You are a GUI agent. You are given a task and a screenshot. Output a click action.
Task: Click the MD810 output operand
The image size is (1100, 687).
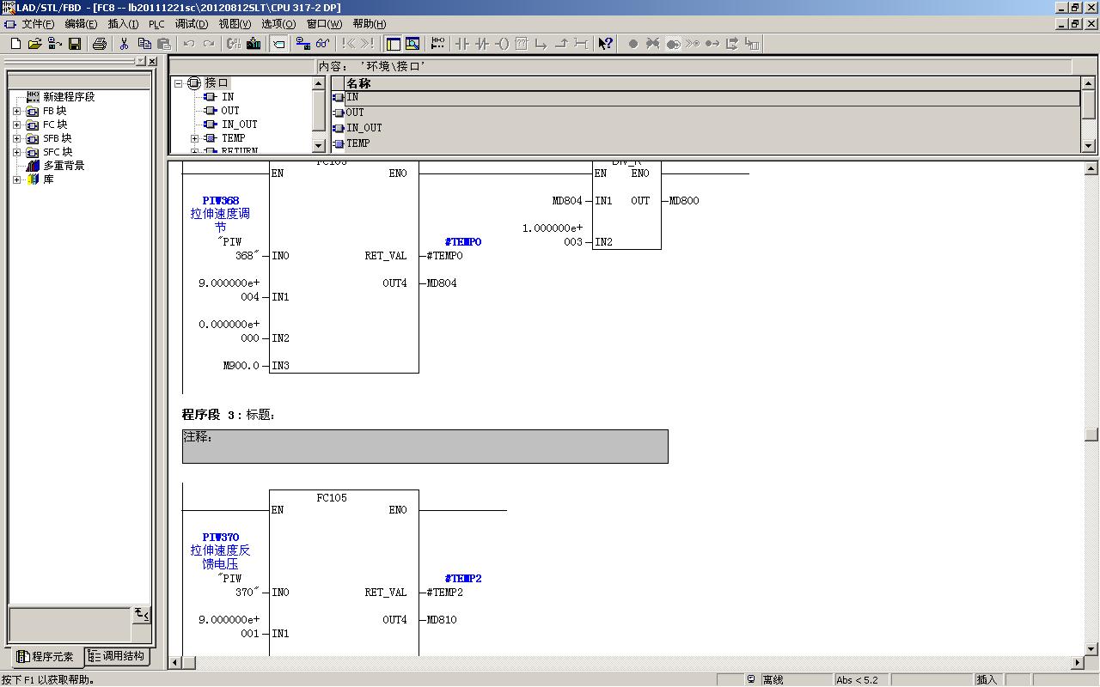coord(442,620)
